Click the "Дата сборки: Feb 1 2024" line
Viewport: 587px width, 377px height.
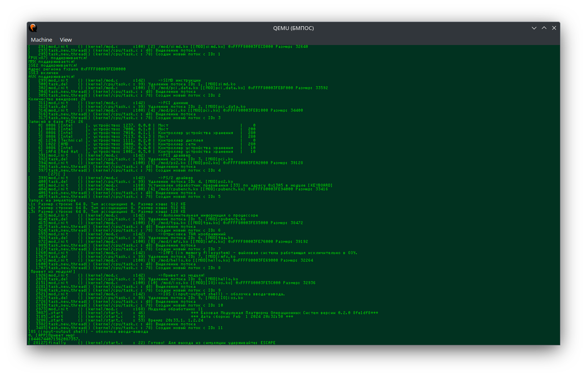[x=160, y=316]
